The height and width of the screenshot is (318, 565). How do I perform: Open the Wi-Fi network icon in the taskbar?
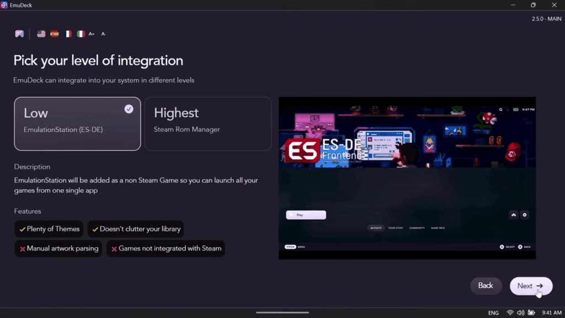coord(510,313)
